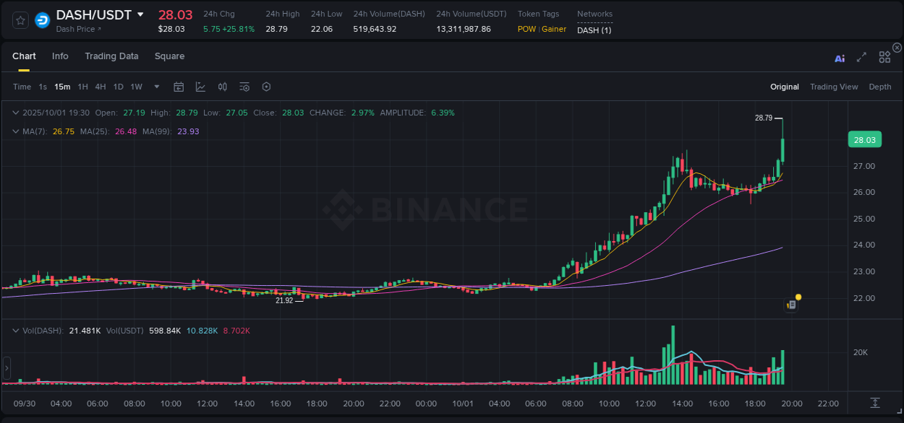The height and width of the screenshot is (423, 904).
Task: Expand the chart to fullscreen with diagonal arrows icon
Action: click(861, 58)
